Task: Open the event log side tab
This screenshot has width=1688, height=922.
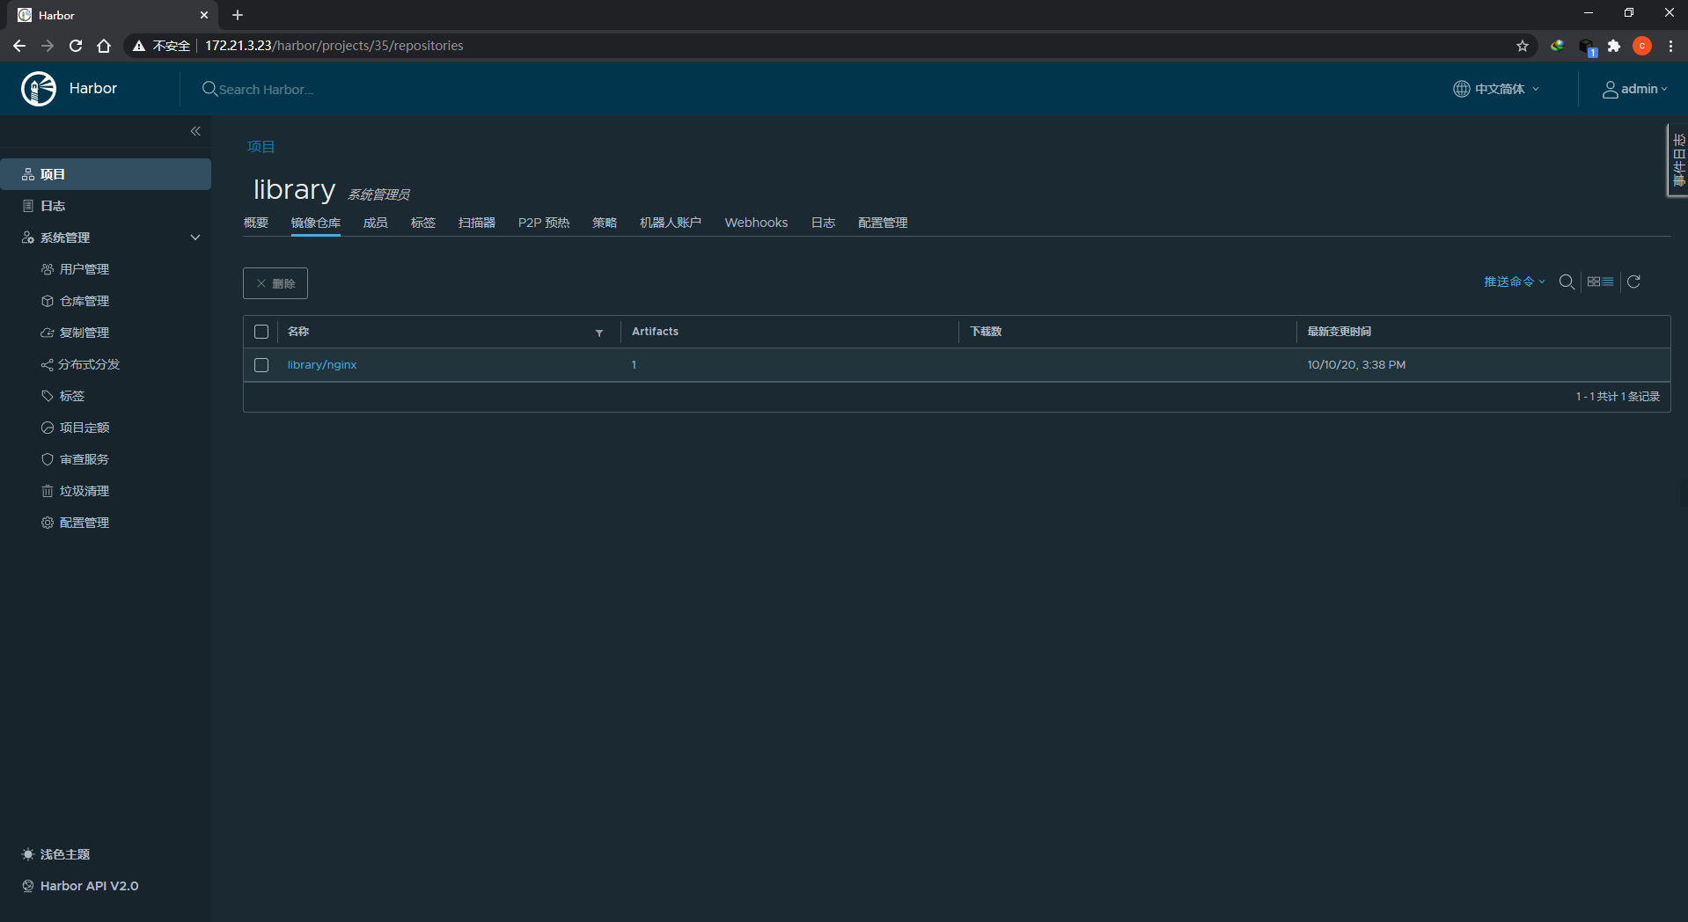Action: pyautogui.click(x=1679, y=160)
